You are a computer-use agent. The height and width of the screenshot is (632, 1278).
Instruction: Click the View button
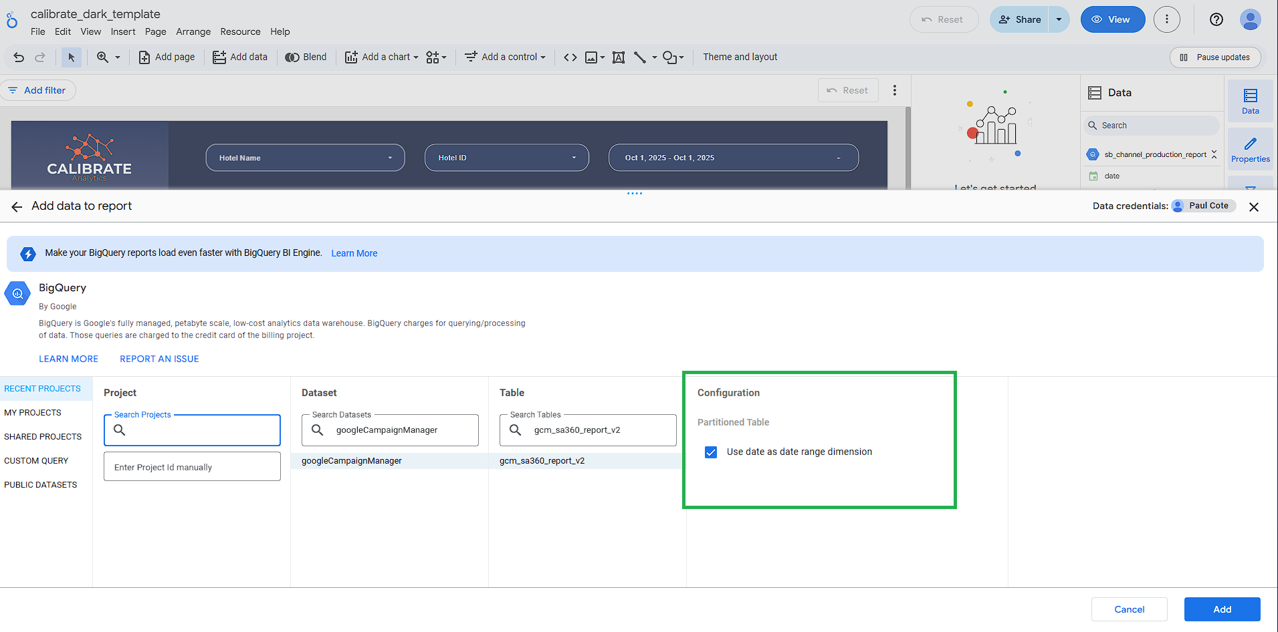1112,19
